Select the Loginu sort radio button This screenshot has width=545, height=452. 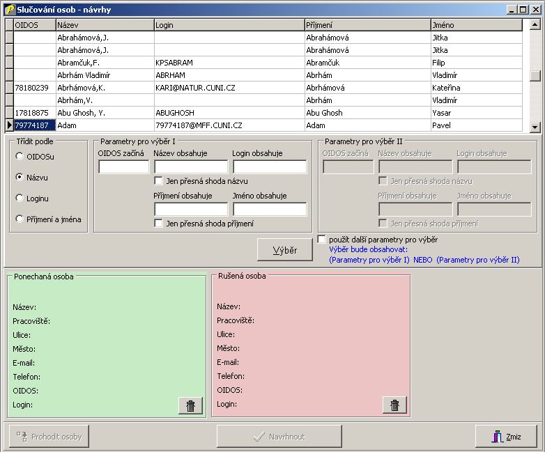[20, 198]
